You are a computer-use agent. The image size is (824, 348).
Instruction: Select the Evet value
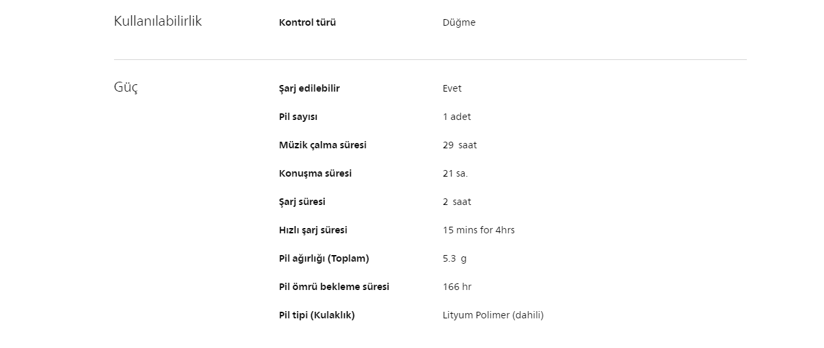452,88
